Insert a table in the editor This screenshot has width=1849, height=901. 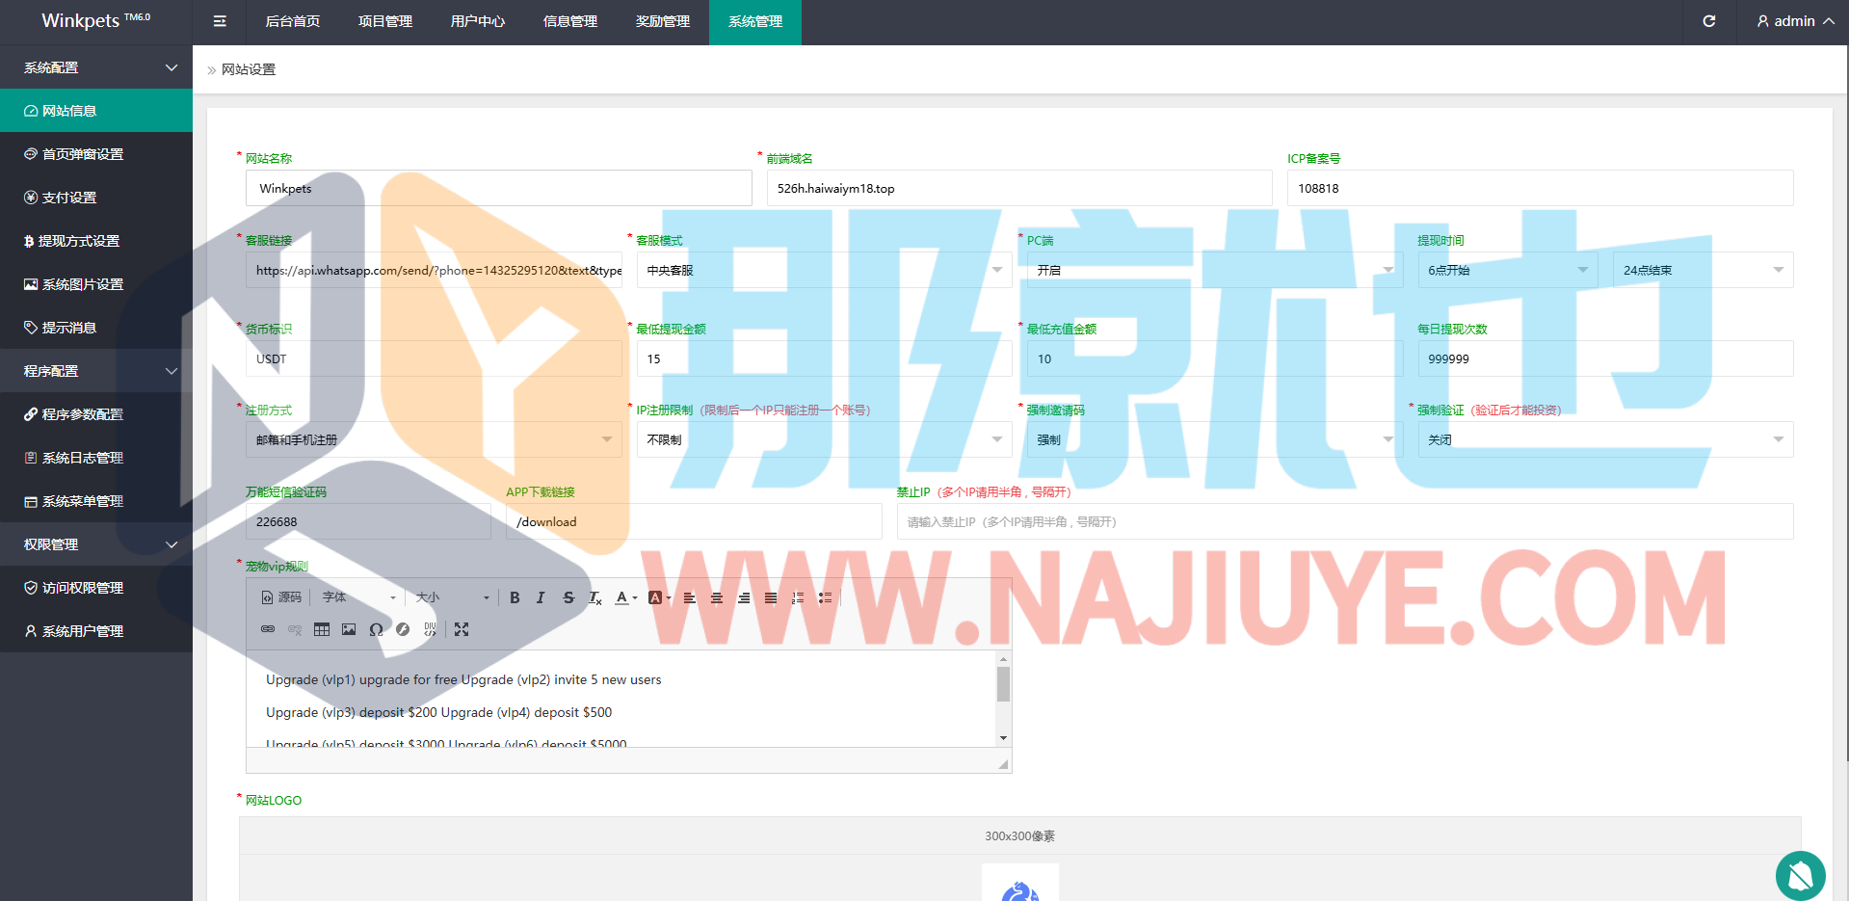pyautogui.click(x=322, y=629)
